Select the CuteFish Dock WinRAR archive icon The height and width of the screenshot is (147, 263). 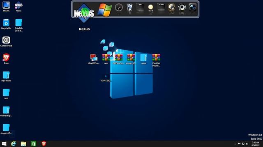[x=156, y=60]
